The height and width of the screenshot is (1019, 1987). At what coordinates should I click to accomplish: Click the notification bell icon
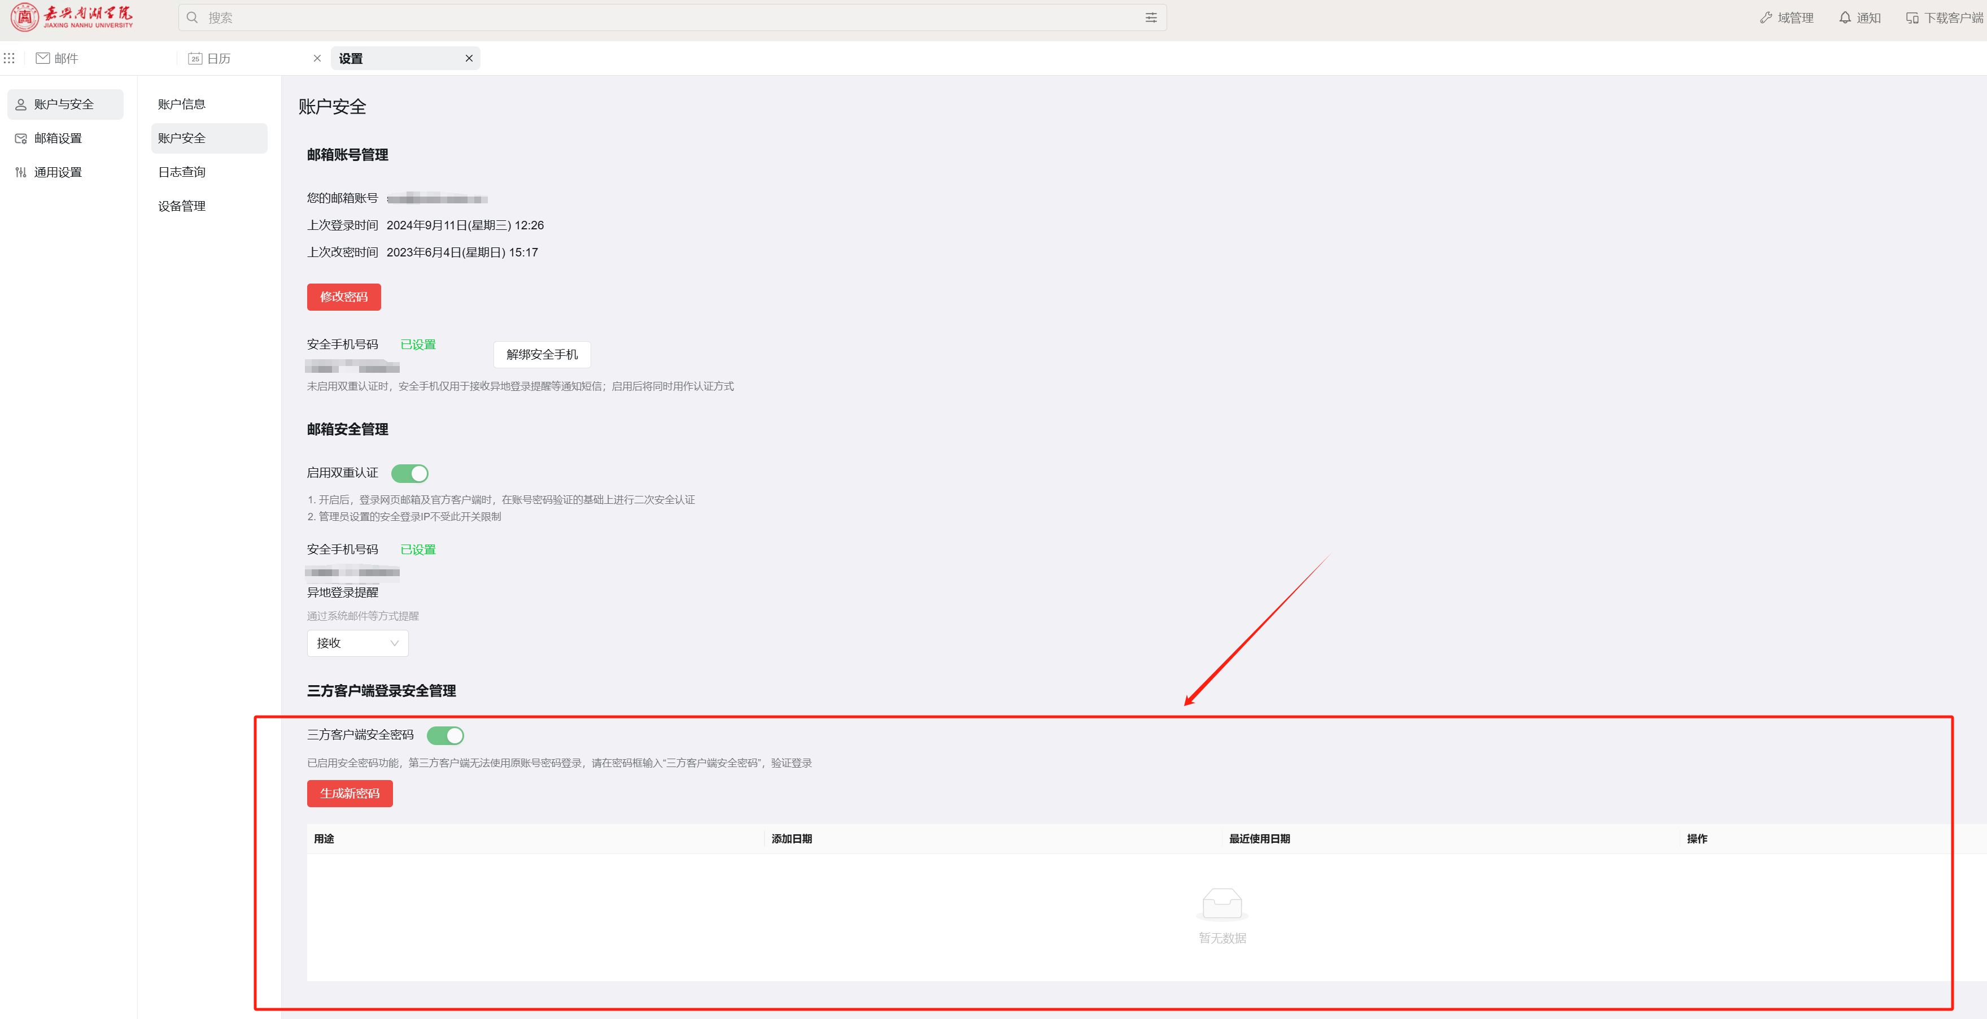1844,18
